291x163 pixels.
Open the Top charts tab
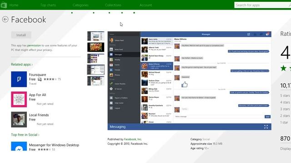[x=48, y=5]
